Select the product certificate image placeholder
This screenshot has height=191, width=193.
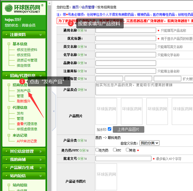106,177
